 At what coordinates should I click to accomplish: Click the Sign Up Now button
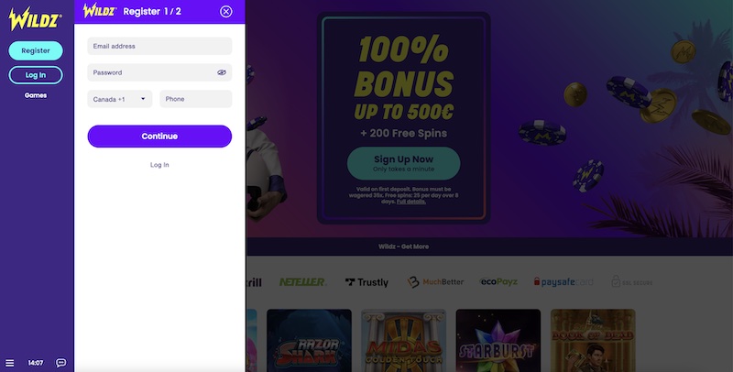pyautogui.click(x=403, y=163)
